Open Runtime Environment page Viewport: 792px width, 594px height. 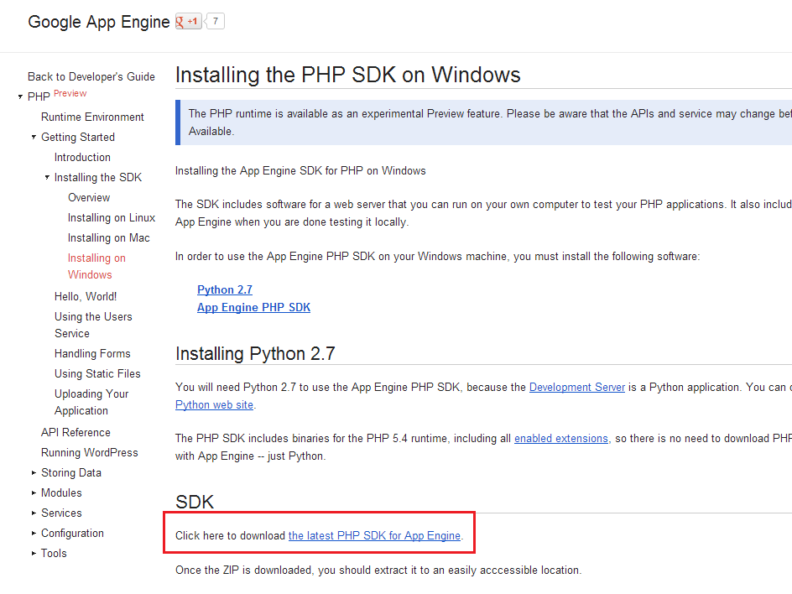[x=92, y=117]
